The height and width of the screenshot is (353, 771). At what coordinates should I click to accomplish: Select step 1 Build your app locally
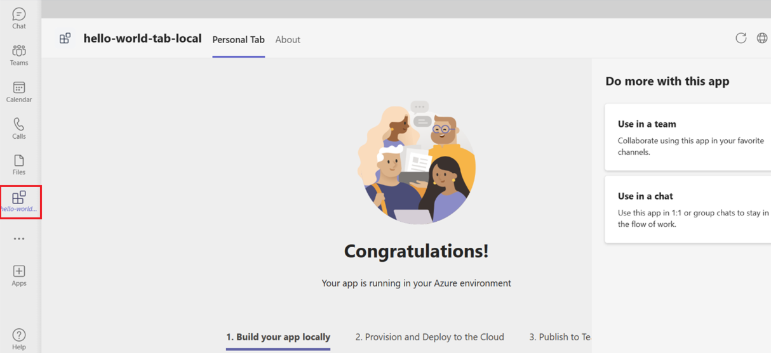coord(278,337)
